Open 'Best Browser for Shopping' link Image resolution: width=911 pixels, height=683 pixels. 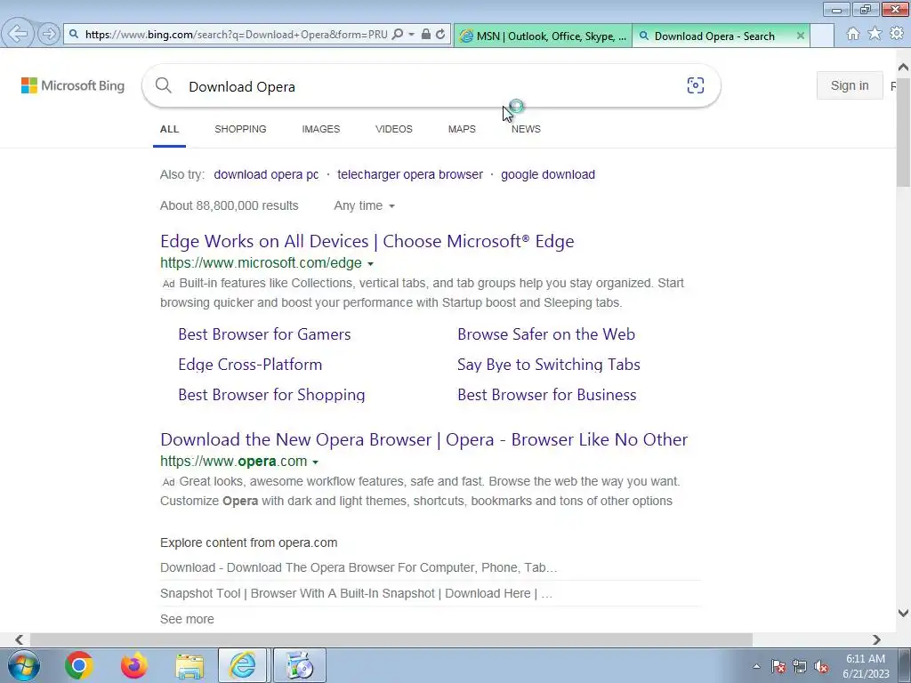(271, 394)
